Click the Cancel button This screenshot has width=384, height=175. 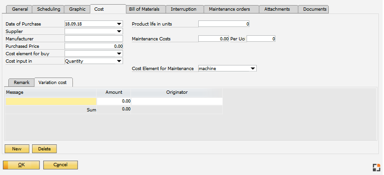[60, 165]
